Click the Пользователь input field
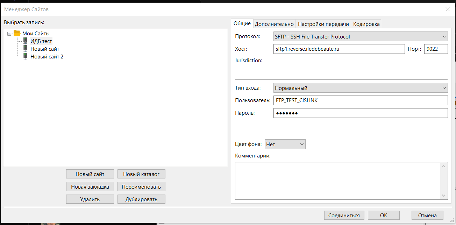Image resolution: width=456 pixels, height=225 pixels. pyautogui.click(x=361, y=100)
